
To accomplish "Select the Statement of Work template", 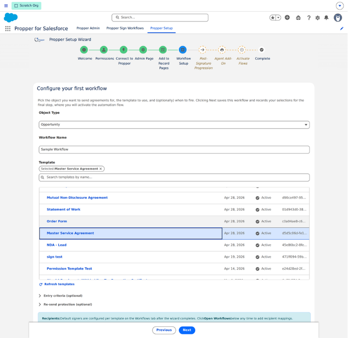I will [x=64, y=209].
